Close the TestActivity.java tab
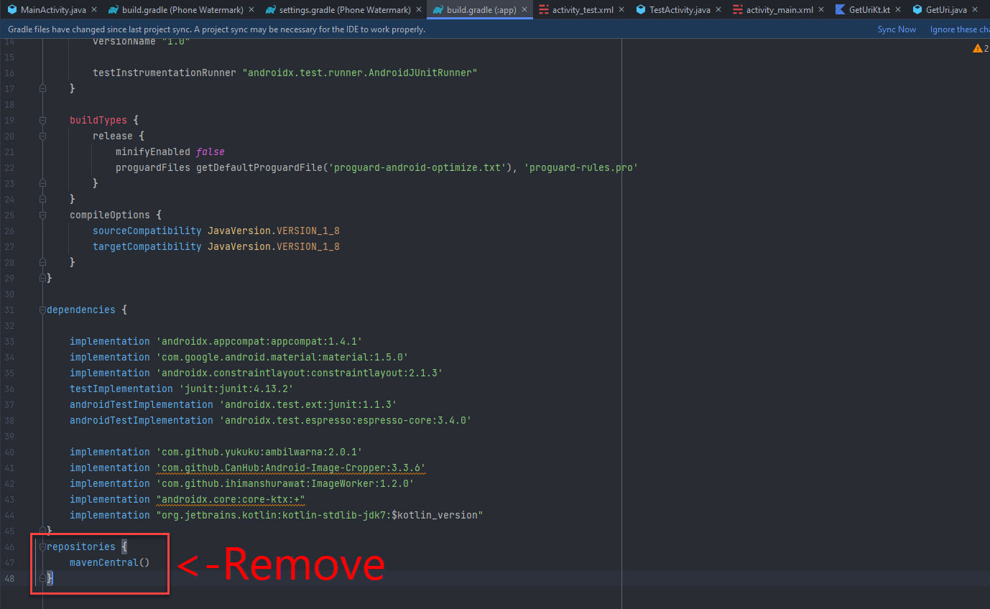This screenshot has height=609, width=990. coord(718,10)
